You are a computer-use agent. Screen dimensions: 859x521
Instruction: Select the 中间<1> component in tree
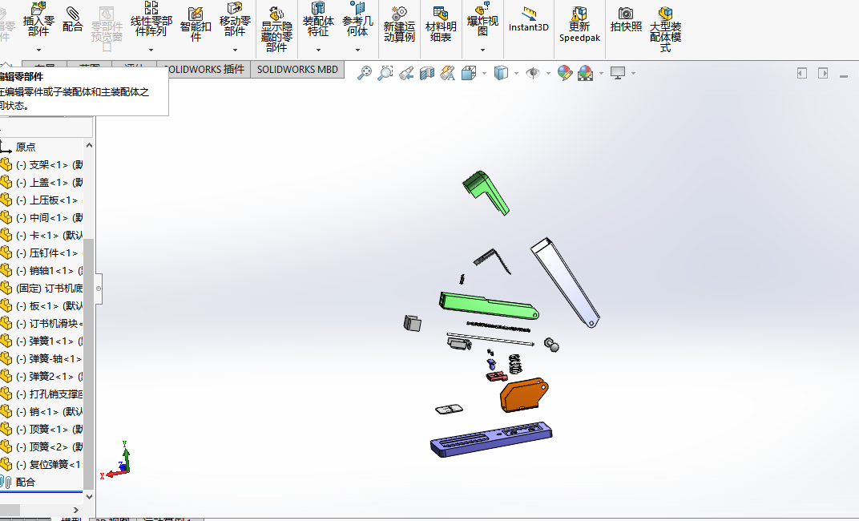coord(42,217)
